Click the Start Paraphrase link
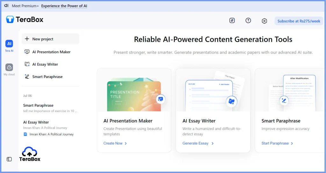Viewport: 326px width, 173px height. click(x=275, y=143)
